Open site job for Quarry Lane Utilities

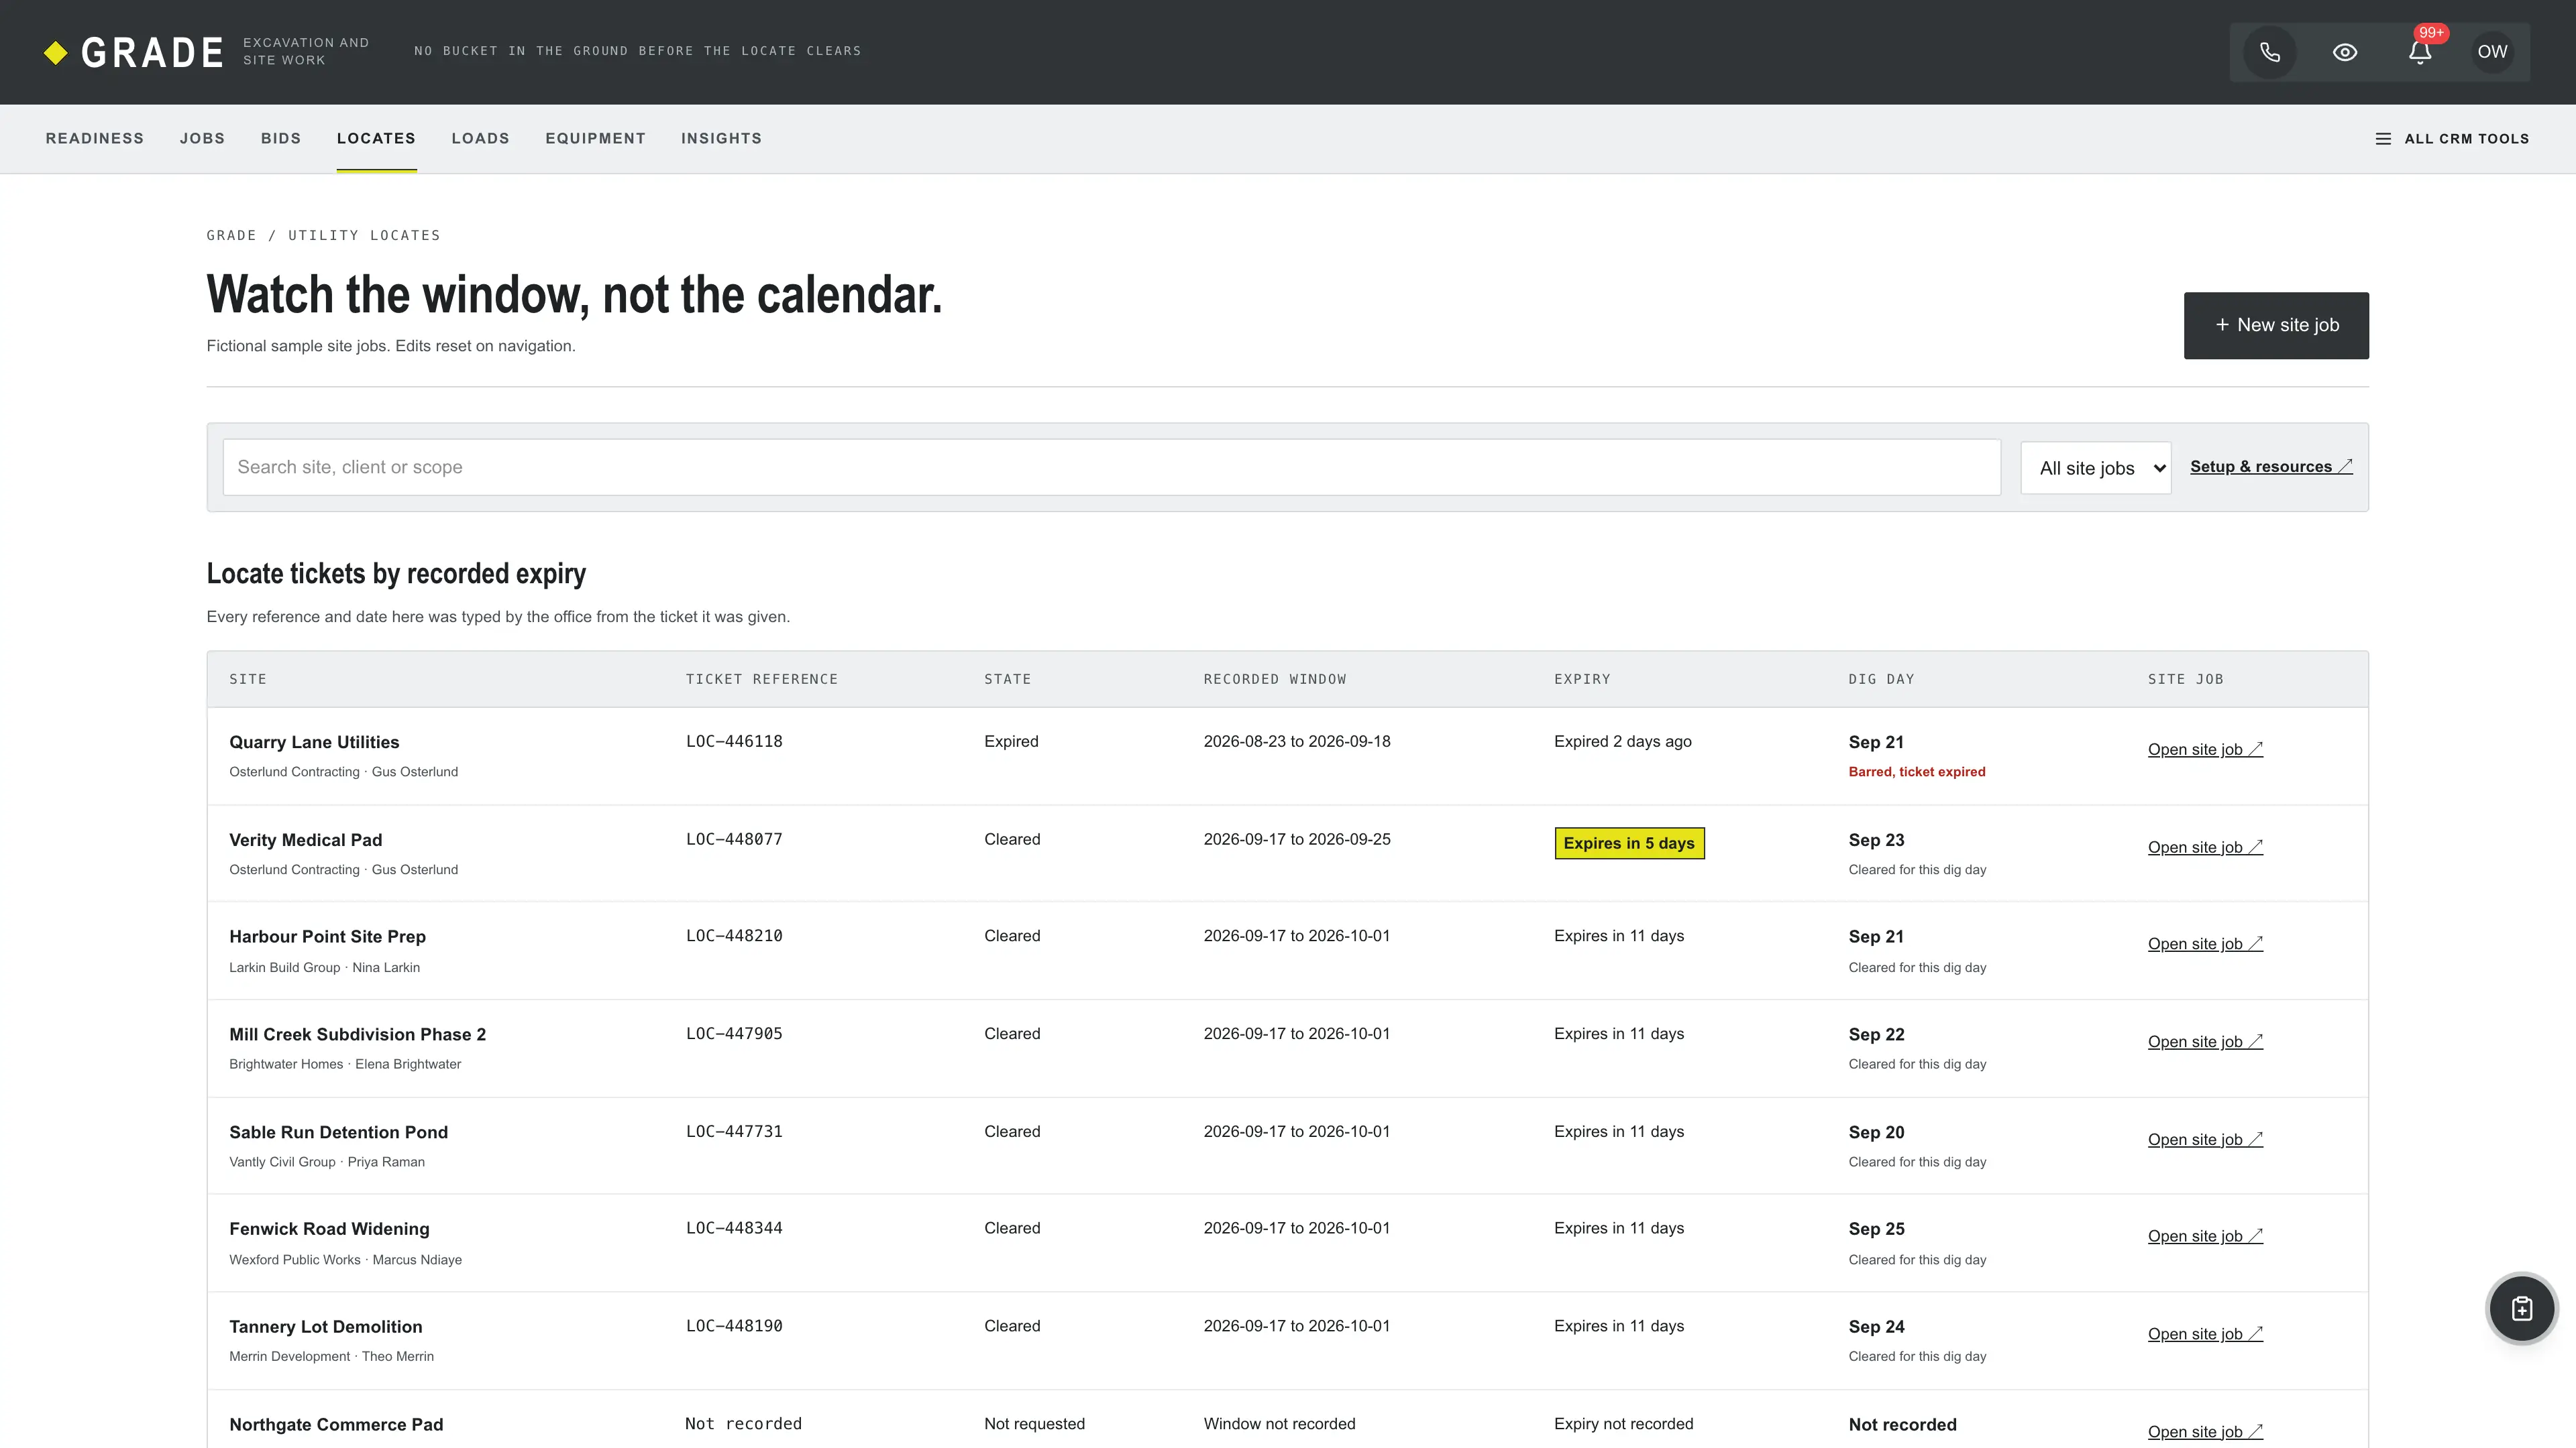(2205, 749)
